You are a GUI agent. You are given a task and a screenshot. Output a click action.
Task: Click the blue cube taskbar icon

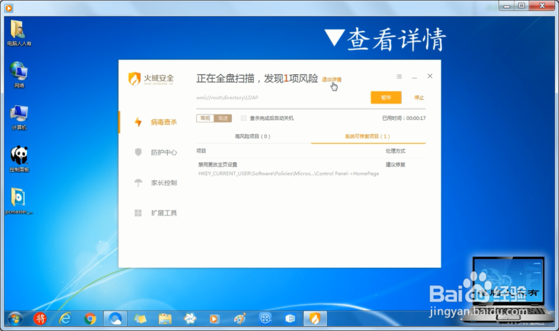(x=290, y=319)
